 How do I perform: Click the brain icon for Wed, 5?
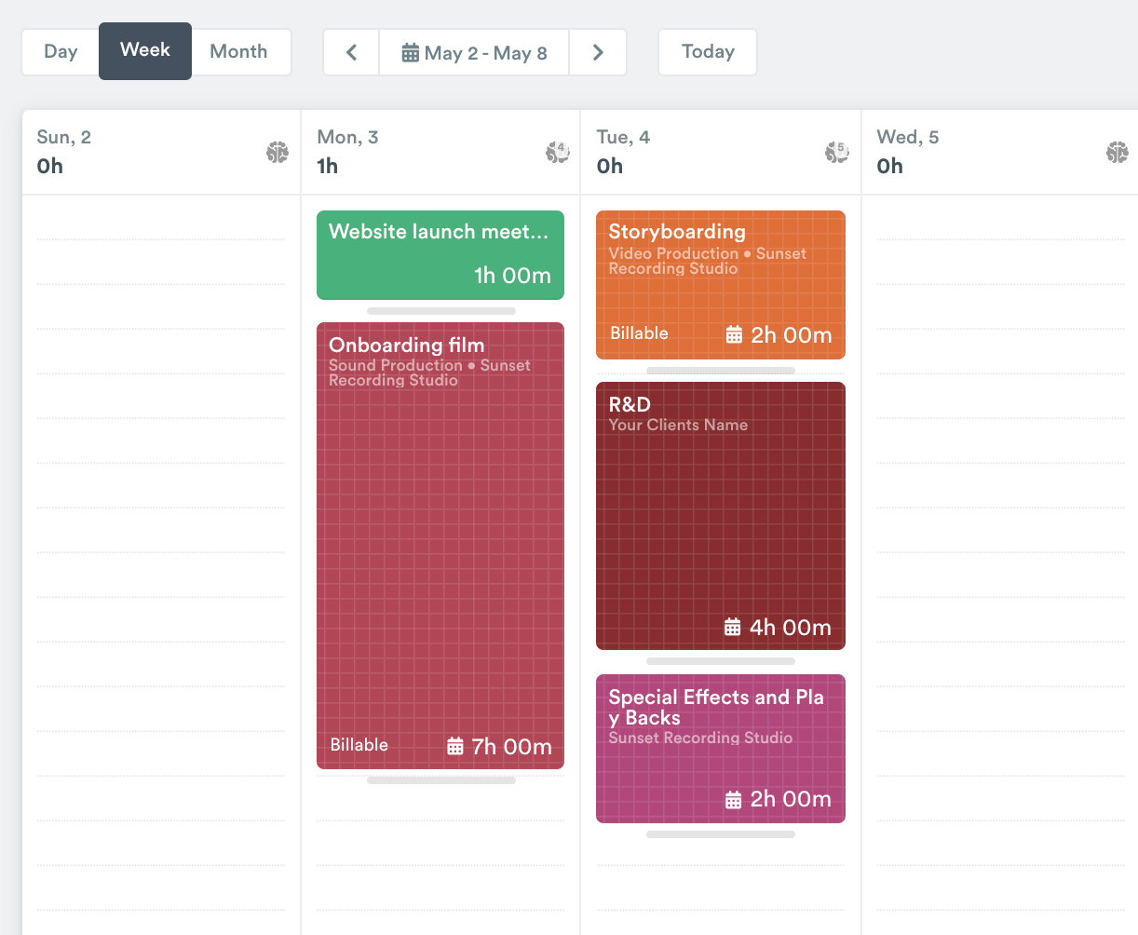tap(1117, 153)
